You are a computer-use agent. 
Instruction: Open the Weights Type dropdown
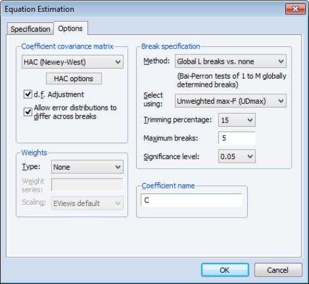(x=87, y=167)
